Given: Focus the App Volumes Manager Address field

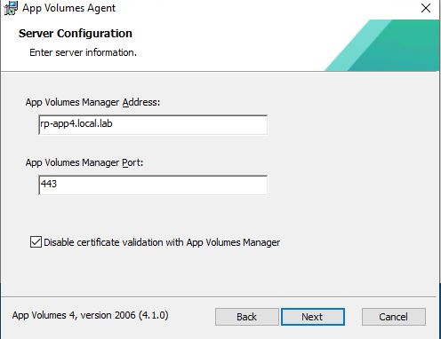Looking at the screenshot, I should 153,125.
